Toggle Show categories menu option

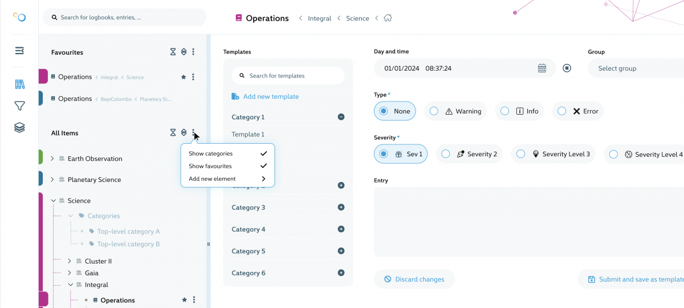coord(227,153)
